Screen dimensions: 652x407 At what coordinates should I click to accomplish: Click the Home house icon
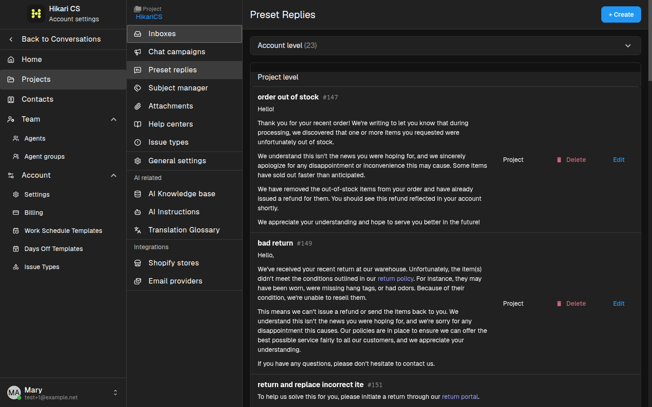[x=11, y=60]
